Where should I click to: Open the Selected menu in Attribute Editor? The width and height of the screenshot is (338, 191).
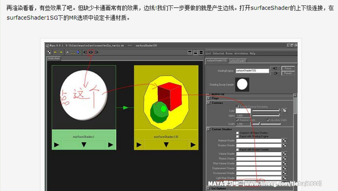coord(219,54)
